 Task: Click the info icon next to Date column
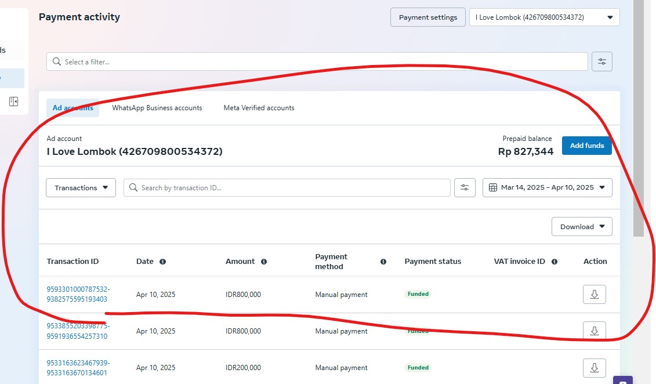[162, 262]
